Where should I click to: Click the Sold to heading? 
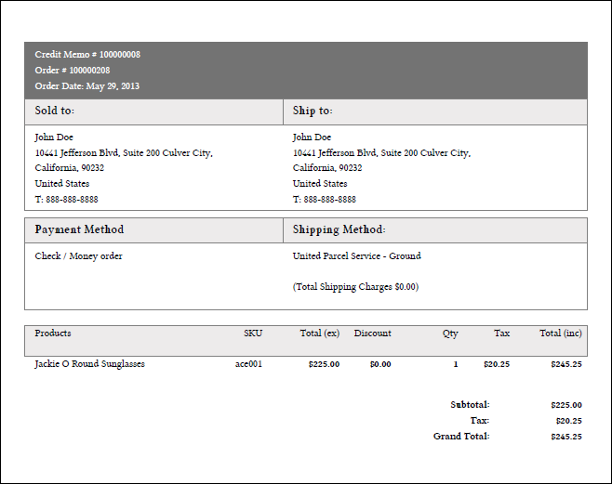point(55,111)
